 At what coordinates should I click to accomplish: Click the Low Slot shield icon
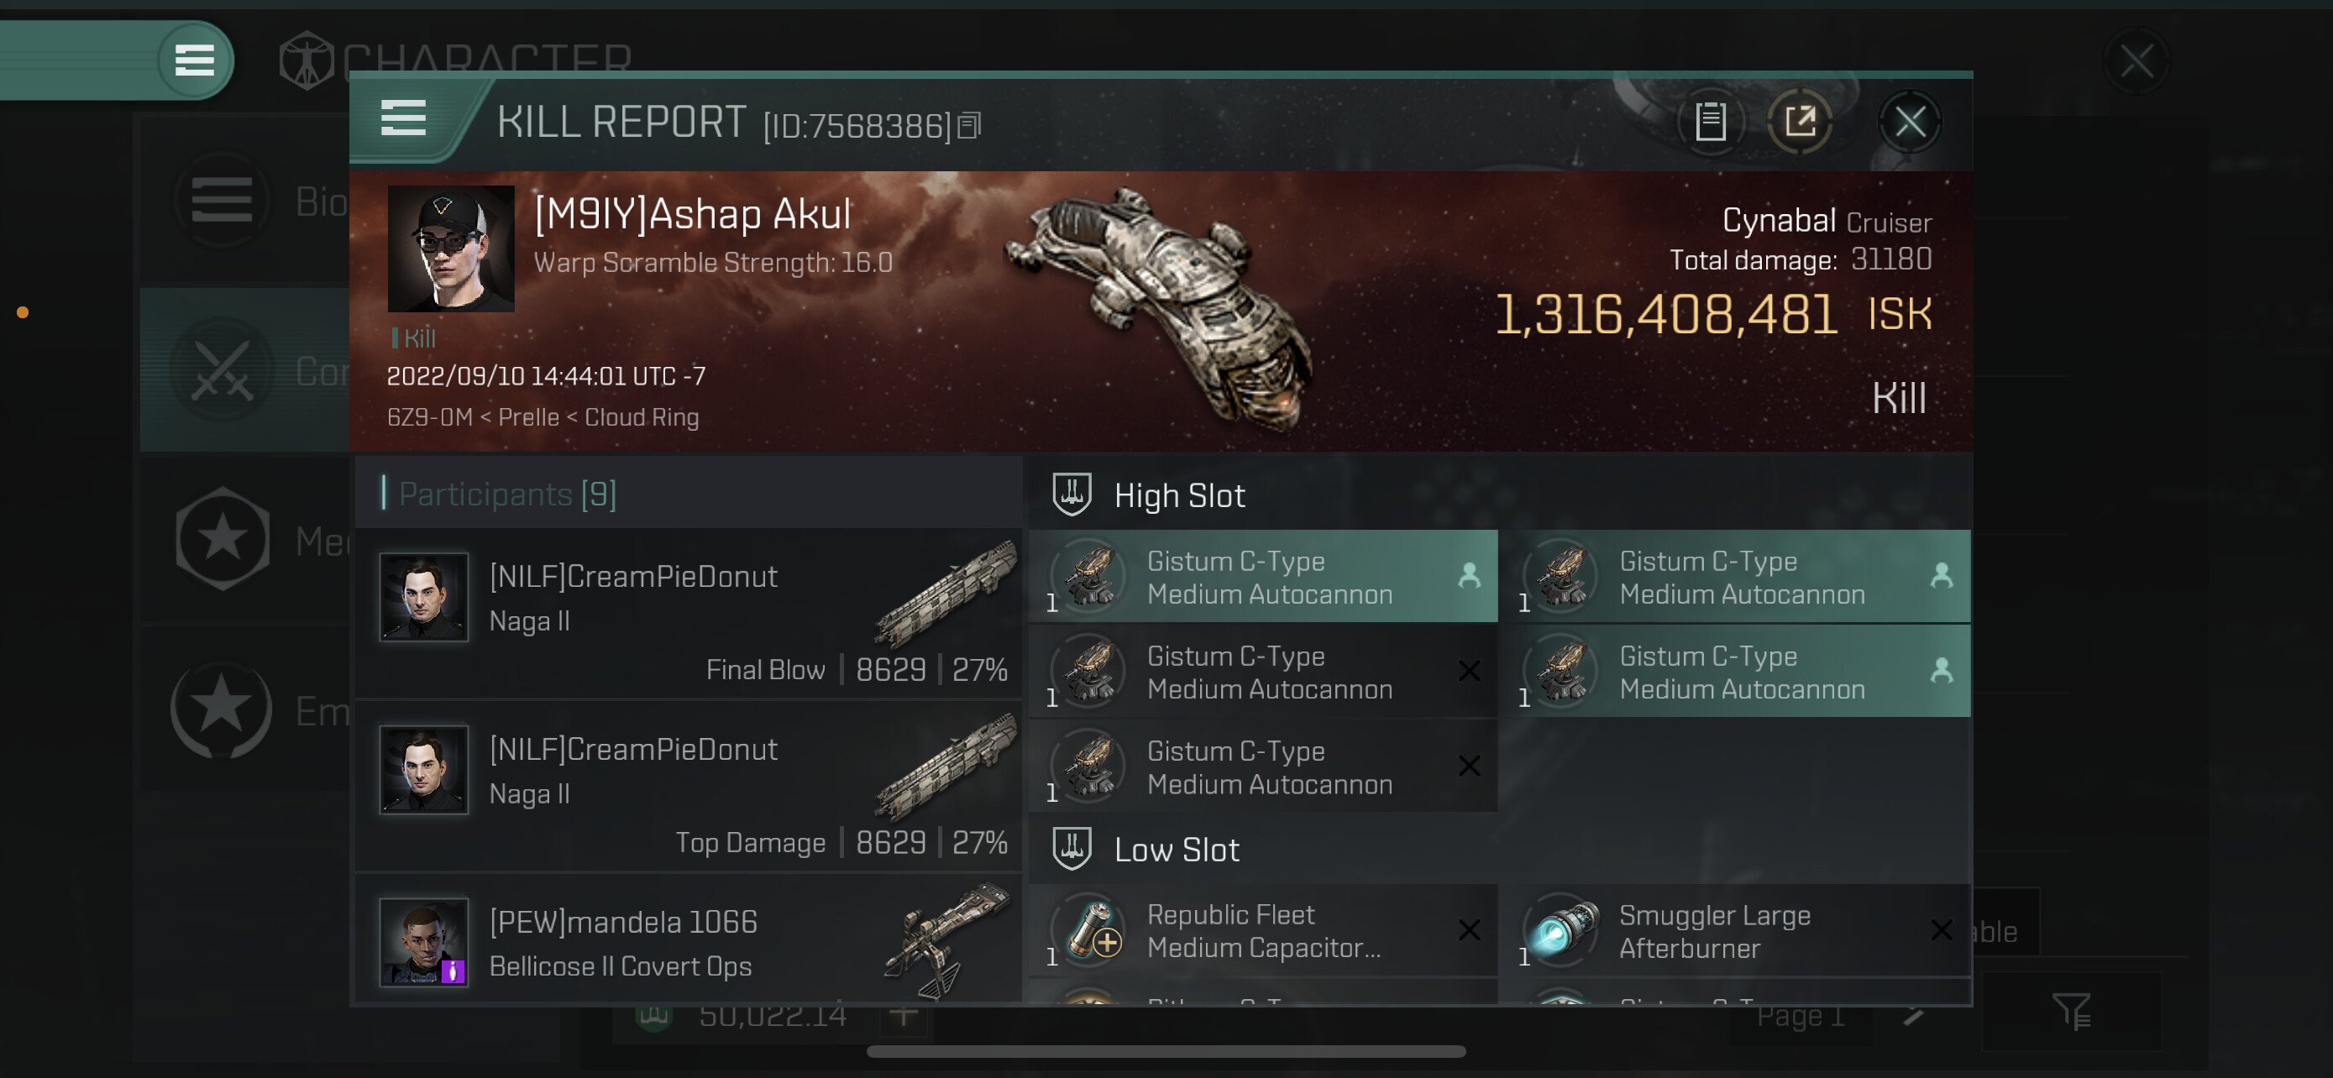pos(1072,849)
